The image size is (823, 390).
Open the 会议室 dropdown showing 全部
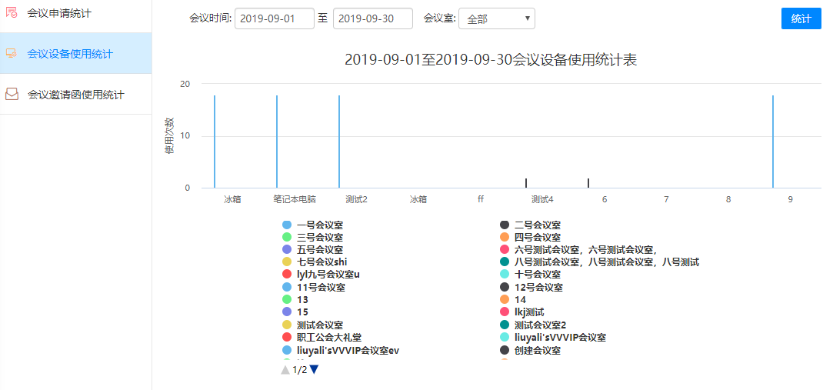(496, 18)
